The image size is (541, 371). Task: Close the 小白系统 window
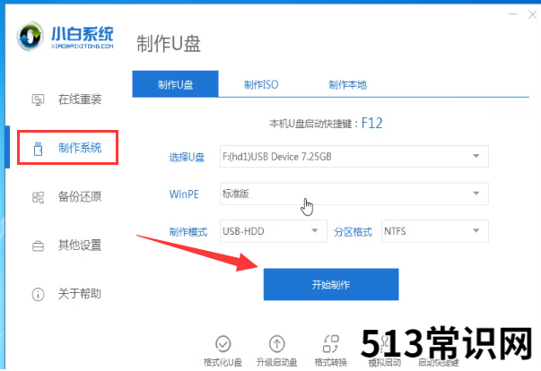(533, 14)
